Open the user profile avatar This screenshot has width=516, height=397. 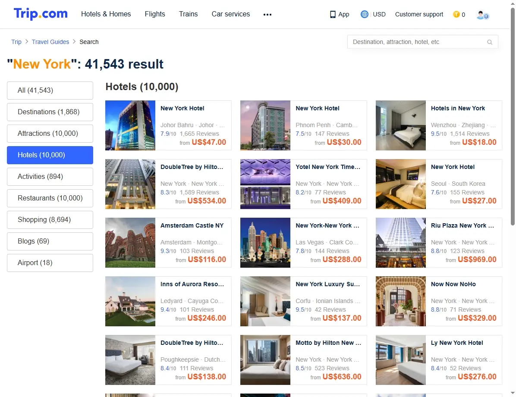[x=482, y=15]
